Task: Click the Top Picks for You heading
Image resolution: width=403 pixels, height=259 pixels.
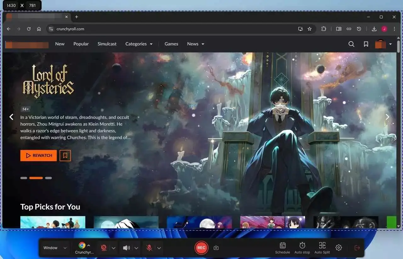Action: coord(50,207)
